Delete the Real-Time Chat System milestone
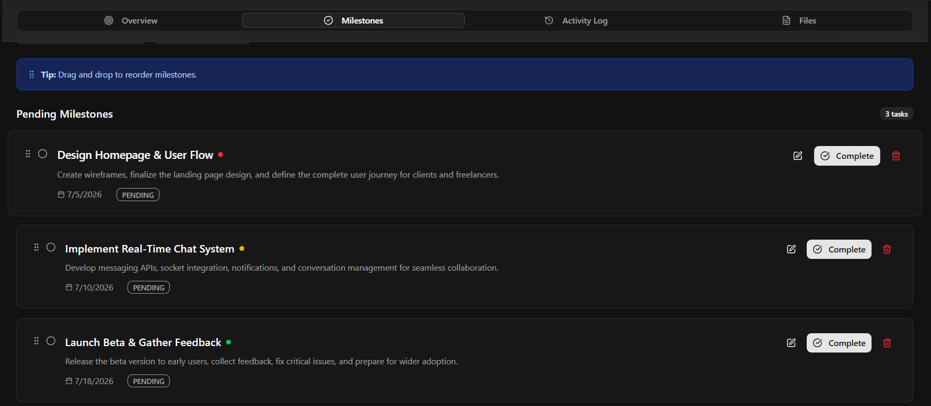This screenshot has height=406, width=931. tap(887, 249)
